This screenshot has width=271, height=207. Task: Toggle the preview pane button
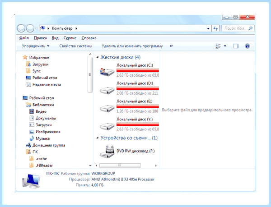[236, 46]
